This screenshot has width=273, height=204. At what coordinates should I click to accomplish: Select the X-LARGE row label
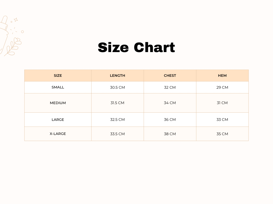pos(58,134)
